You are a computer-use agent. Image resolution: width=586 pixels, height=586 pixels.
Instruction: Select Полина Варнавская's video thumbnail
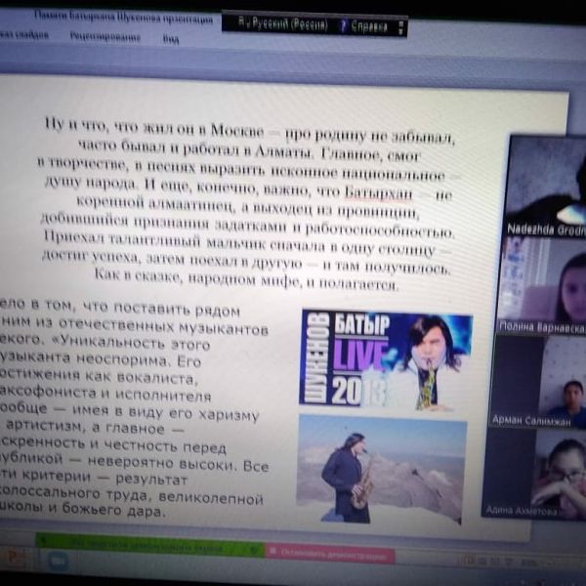[x=545, y=285]
